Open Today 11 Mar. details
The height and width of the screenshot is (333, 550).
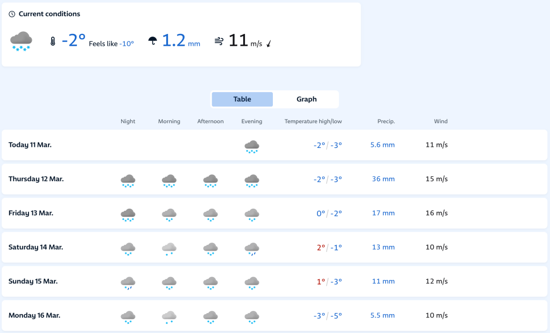[30, 145]
